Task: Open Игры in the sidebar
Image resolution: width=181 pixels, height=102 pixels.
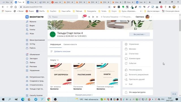Action: [x=30, y=33]
